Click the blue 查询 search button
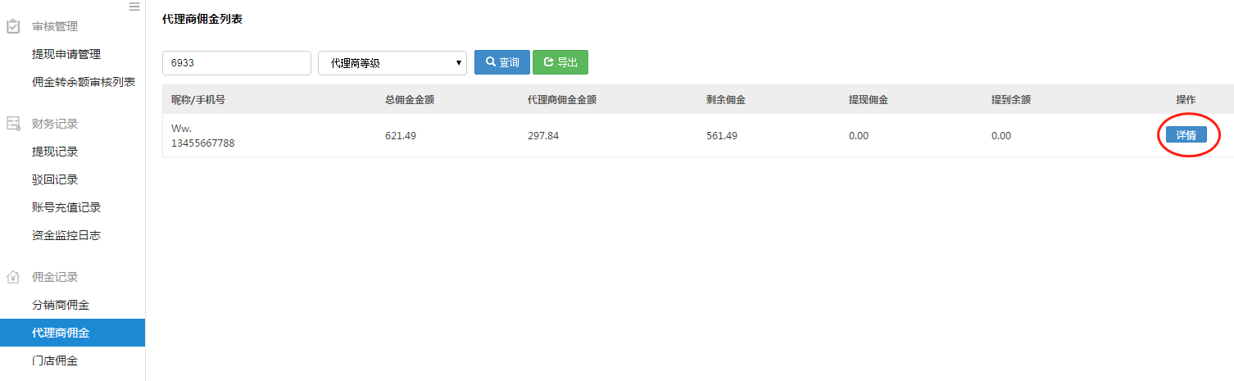The height and width of the screenshot is (381, 1234). (502, 62)
